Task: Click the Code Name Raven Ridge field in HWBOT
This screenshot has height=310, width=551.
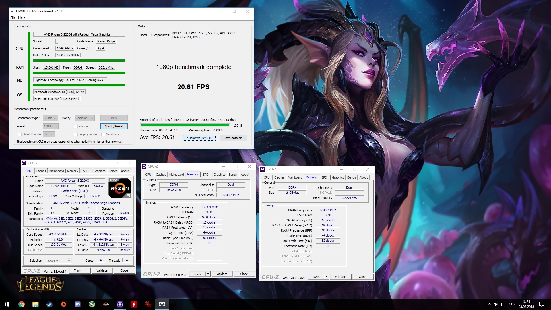Action: coord(106,41)
